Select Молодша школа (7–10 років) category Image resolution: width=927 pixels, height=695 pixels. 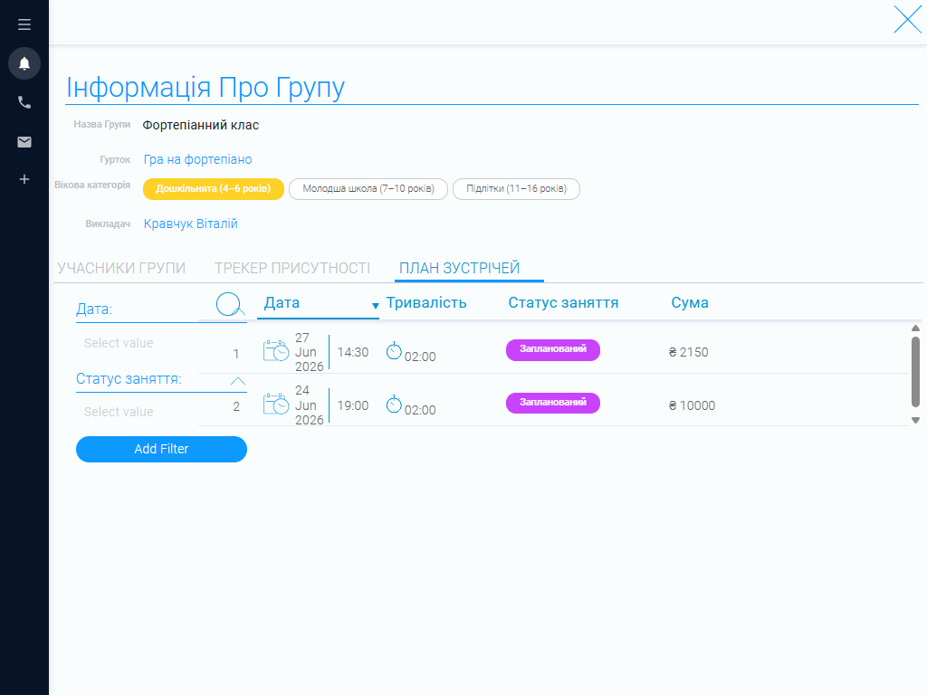[x=368, y=189]
